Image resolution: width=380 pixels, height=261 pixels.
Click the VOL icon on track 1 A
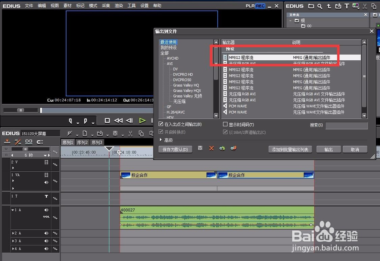[46, 217]
